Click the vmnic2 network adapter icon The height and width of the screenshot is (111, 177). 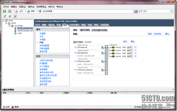(113, 51)
